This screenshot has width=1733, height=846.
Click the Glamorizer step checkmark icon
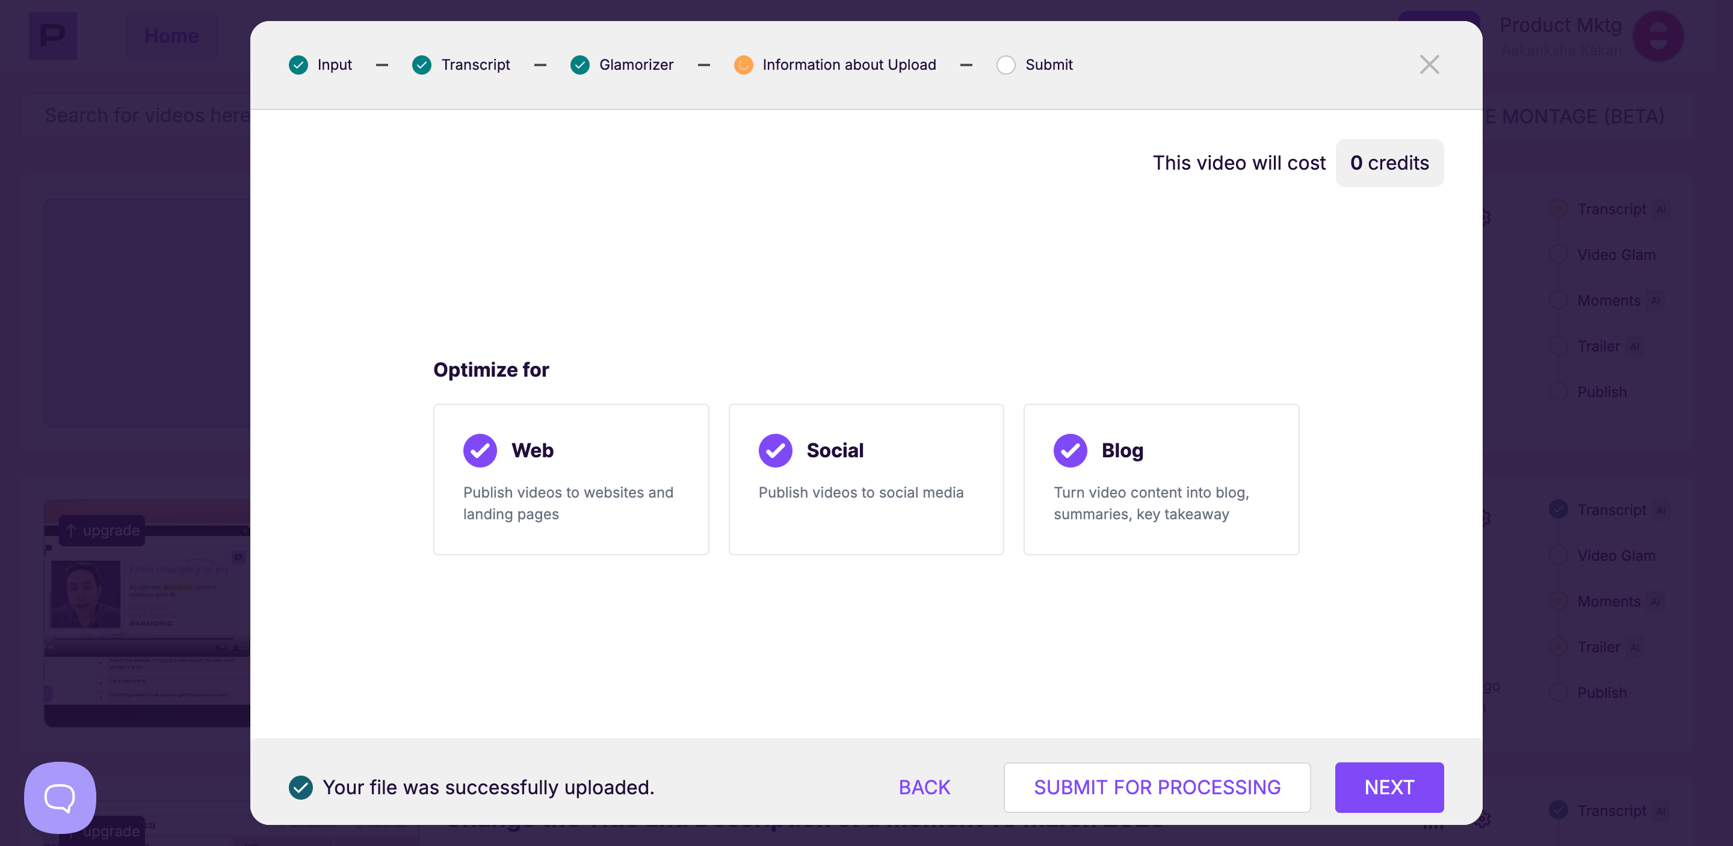[x=579, y=64]
